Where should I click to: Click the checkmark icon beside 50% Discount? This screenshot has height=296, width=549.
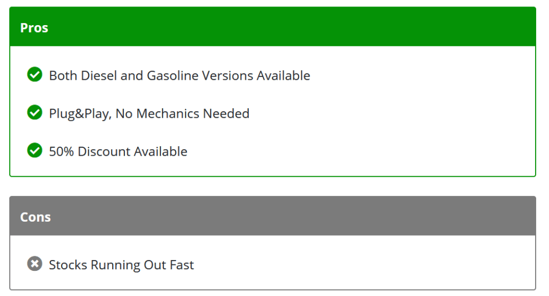coord(35,150)
